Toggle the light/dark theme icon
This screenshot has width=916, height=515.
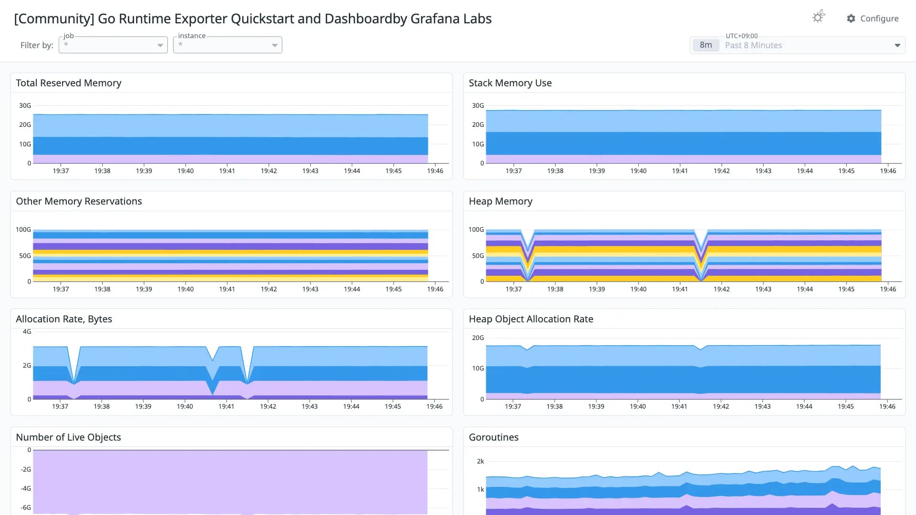819,17
